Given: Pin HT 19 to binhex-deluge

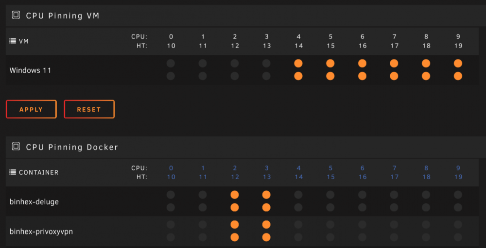Looking at the screenshot, I should pyautogui.click(x=458, y=207).
